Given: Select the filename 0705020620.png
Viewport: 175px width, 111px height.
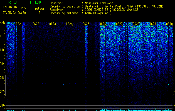Looking at the screenshot, I should coord(14,7).
